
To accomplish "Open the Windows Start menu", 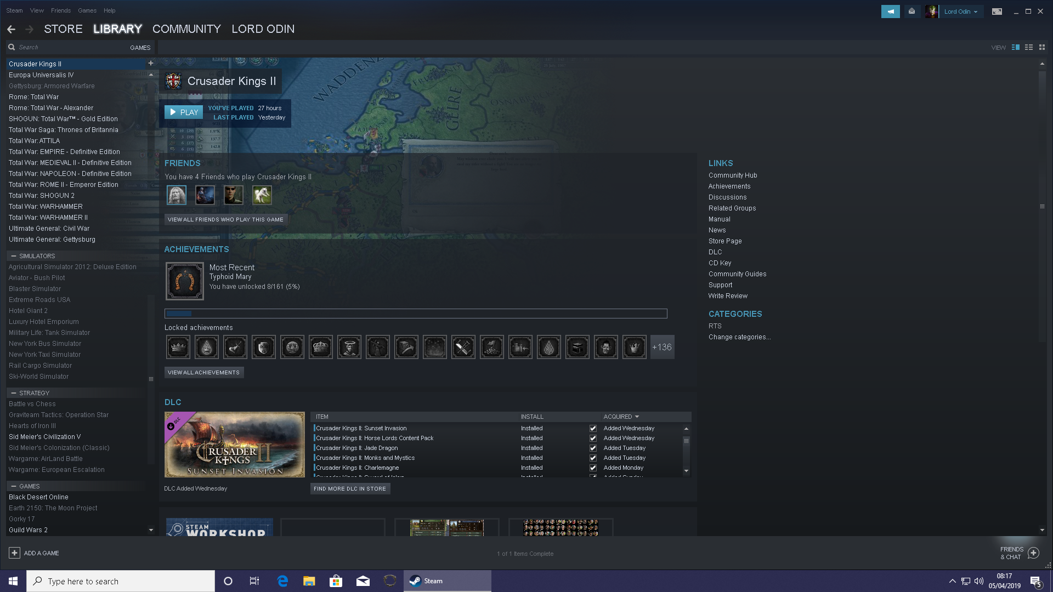I will [x=13, y=581].
